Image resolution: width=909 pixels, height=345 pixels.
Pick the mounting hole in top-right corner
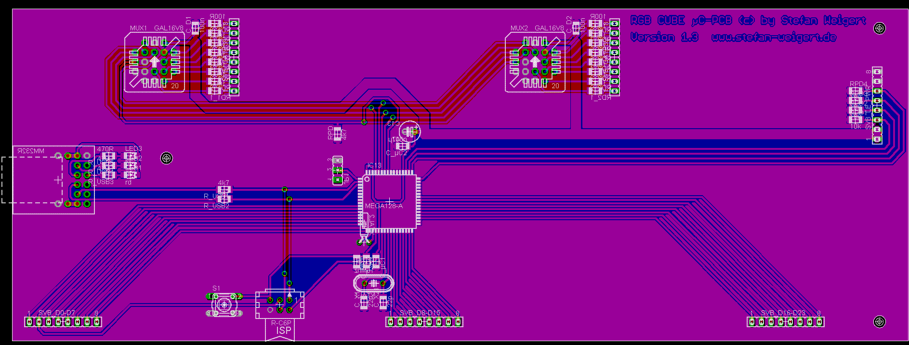[x=880, y=28]
